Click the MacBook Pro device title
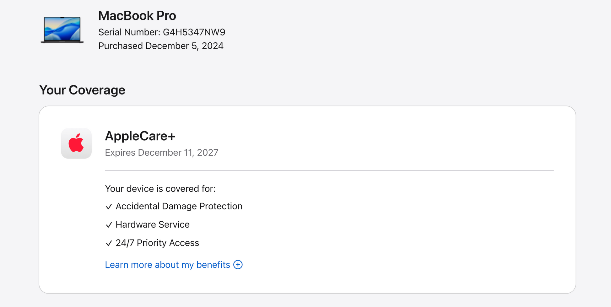Screen dimensions: 611x307 [x=137, y=16]
